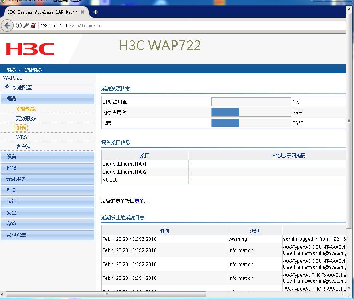Click the crossed-out lock security icon
The width and height of the screenshot is (354, 299).
33,25
